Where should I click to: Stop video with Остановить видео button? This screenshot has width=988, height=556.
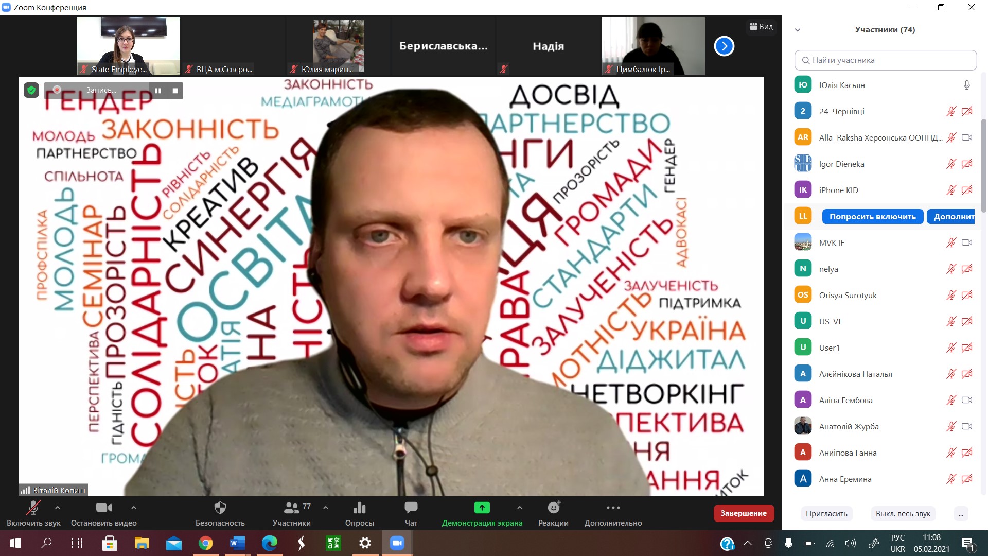103,513
